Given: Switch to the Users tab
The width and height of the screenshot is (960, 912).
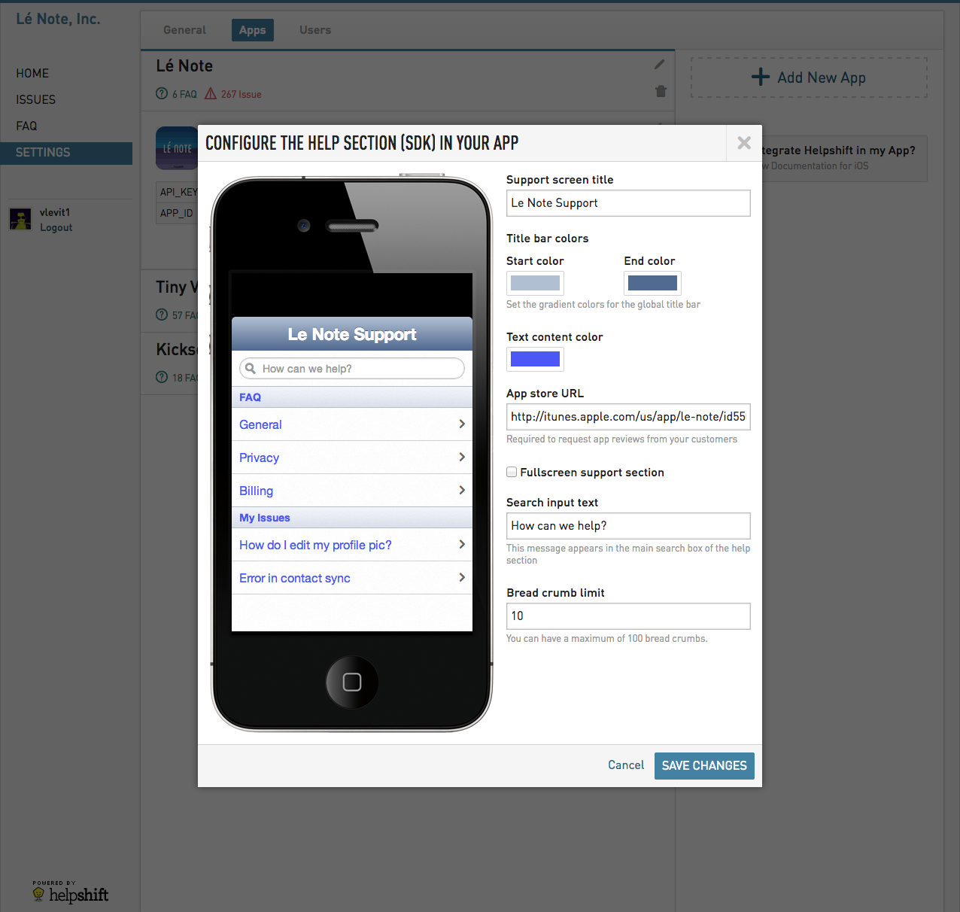Looking at the screenshot, I should (x=315, y=30).
